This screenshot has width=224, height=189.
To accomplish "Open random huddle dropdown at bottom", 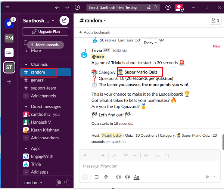I will point(33,183).
